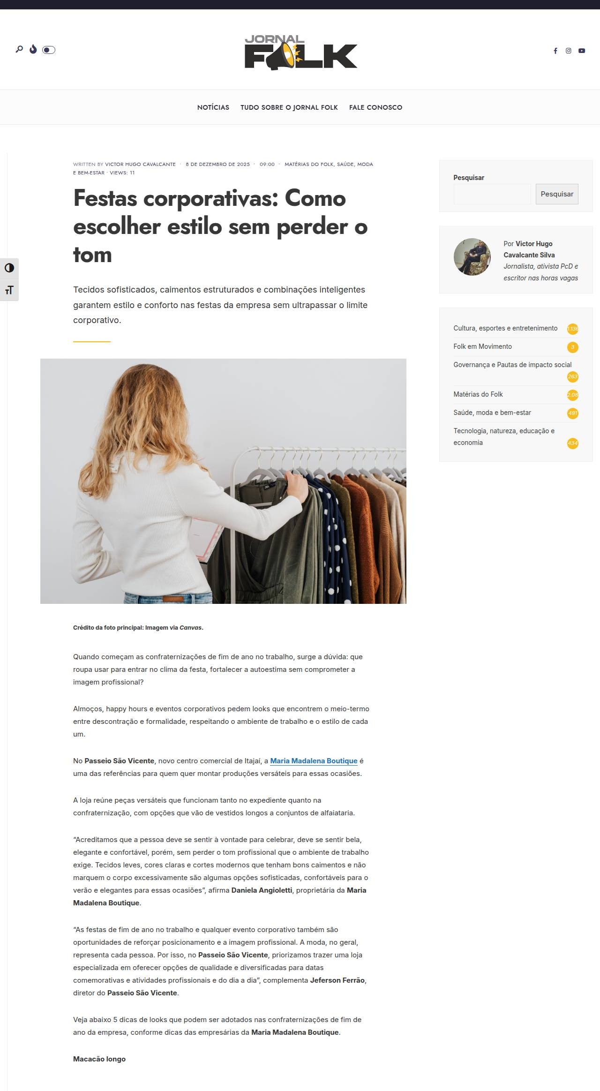Open the Folk em Movimento category
This screenshot has width=600, height=1091.
tap(482, 346)
